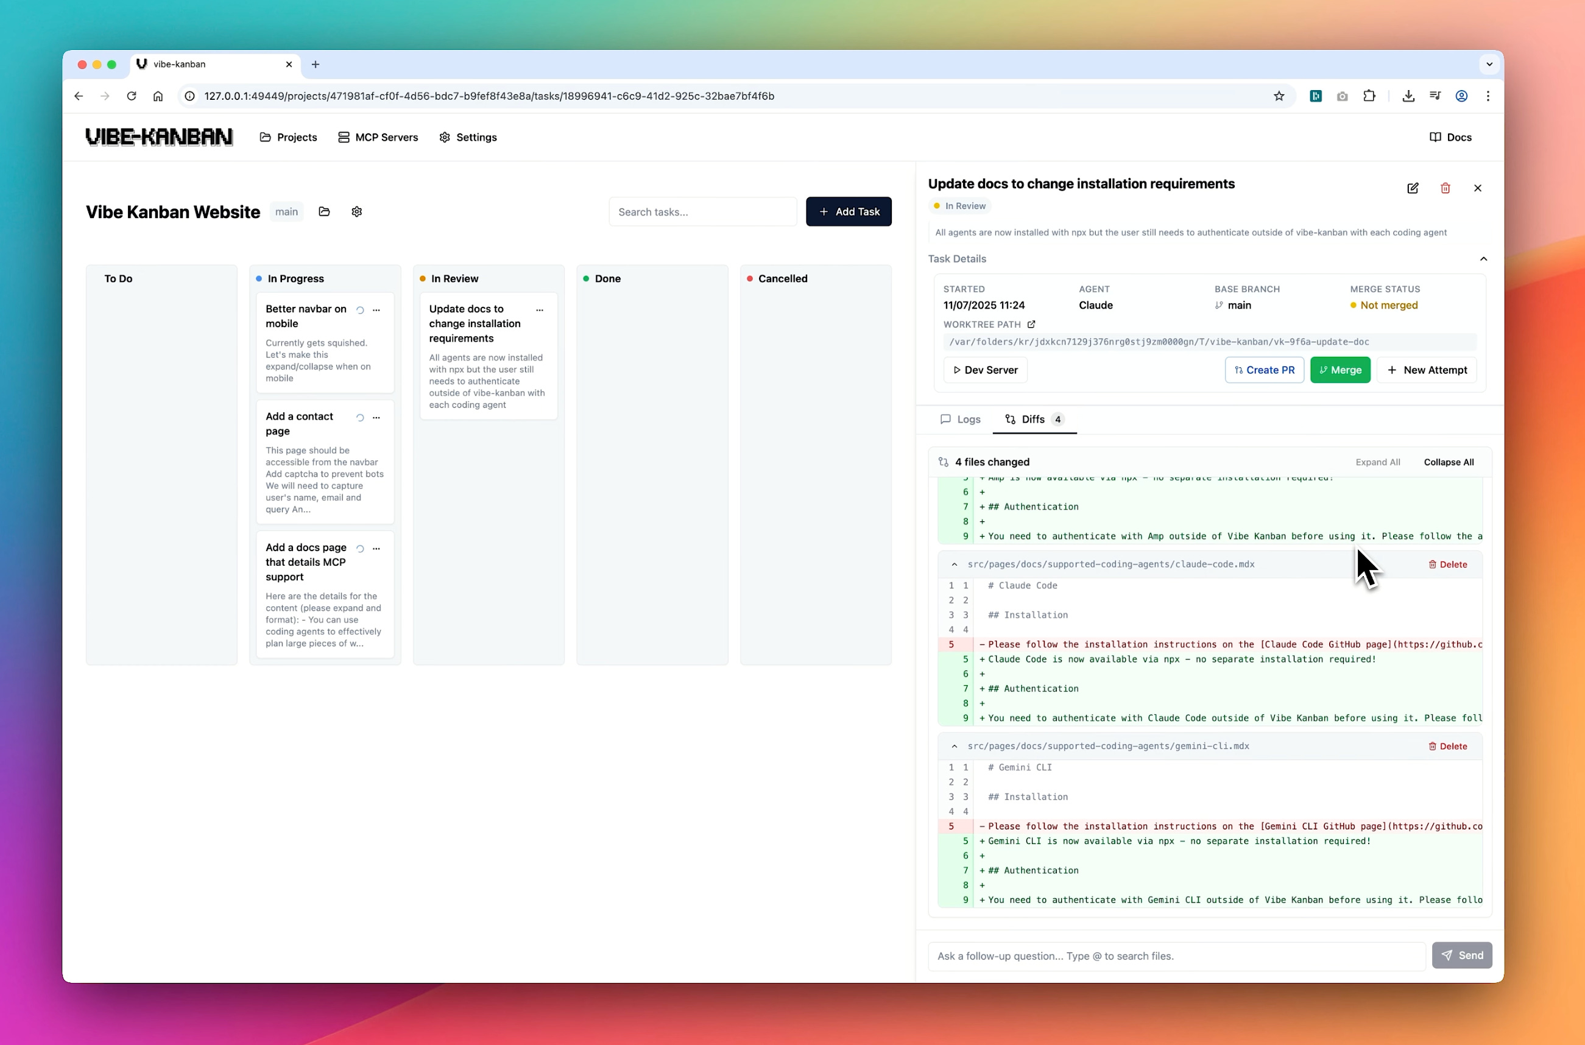
Task: Click Collapse All diffs
Action: tap(1449, 462)
